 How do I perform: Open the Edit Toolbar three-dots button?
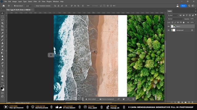click(2, 83)
